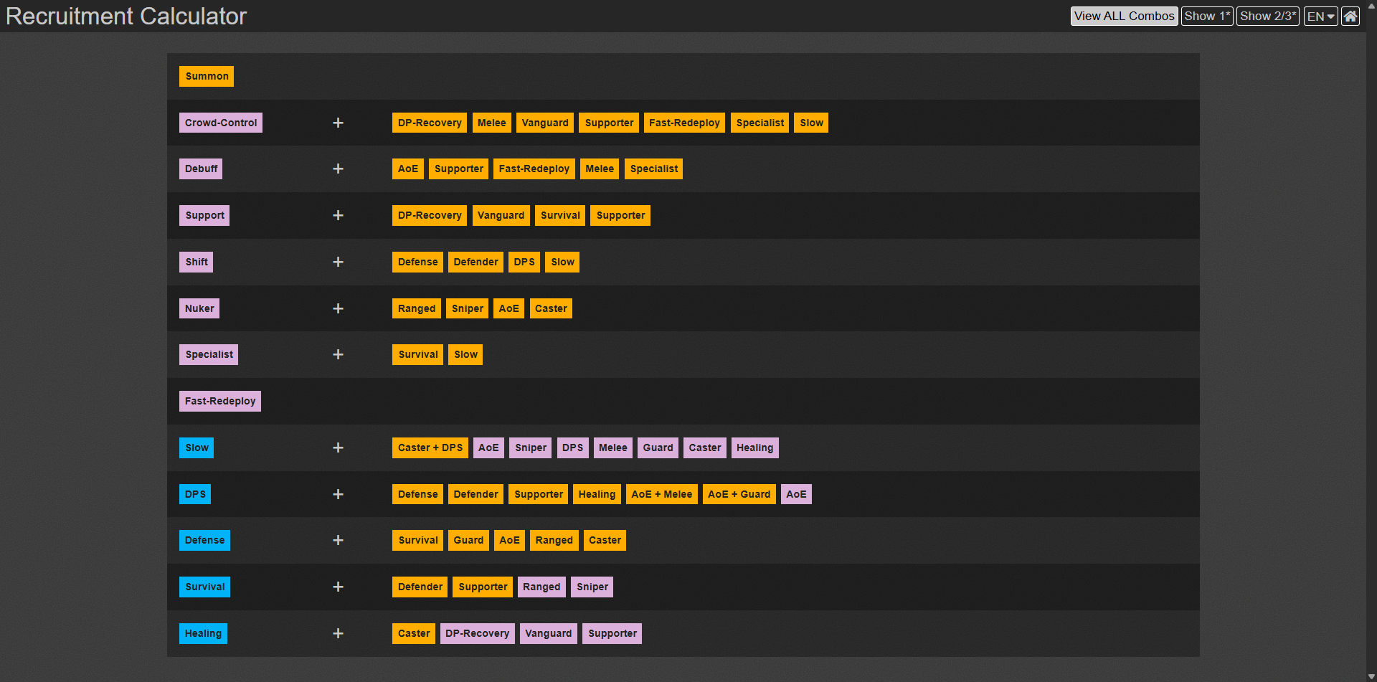Image resolution: width=1377 pixels, height=682 pixels.
Task: Click DP-Recovery in Support row
Action: (x=430, y=215)
